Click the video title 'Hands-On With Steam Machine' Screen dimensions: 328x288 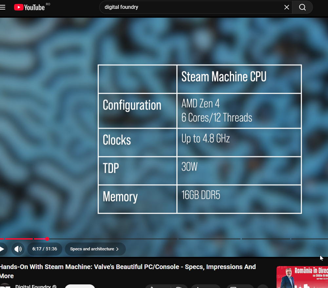tap(127, 271)
